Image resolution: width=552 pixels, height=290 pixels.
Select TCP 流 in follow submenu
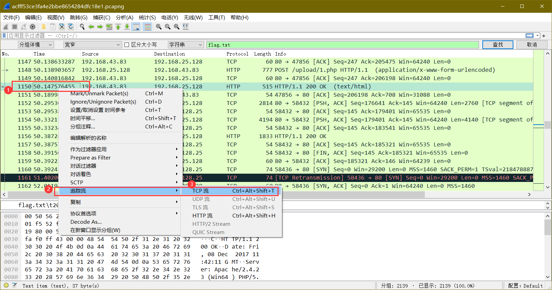[x=231, y=191]
